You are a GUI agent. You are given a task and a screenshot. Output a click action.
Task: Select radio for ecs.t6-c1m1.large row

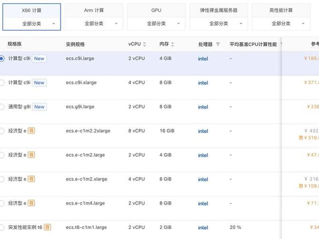coord(2,227)
